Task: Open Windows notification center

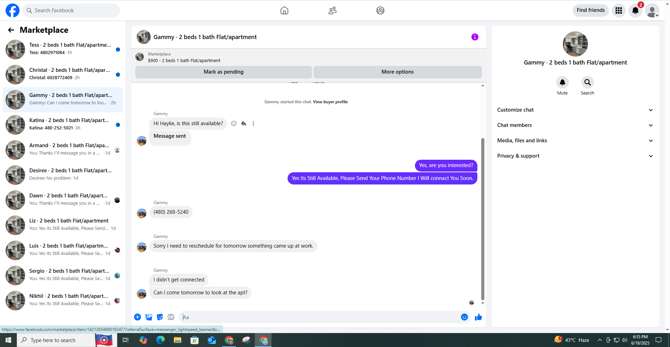Action: click(658, 340)
